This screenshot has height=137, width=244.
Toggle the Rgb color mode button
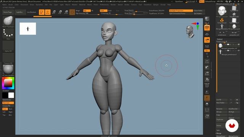(87, 11)
